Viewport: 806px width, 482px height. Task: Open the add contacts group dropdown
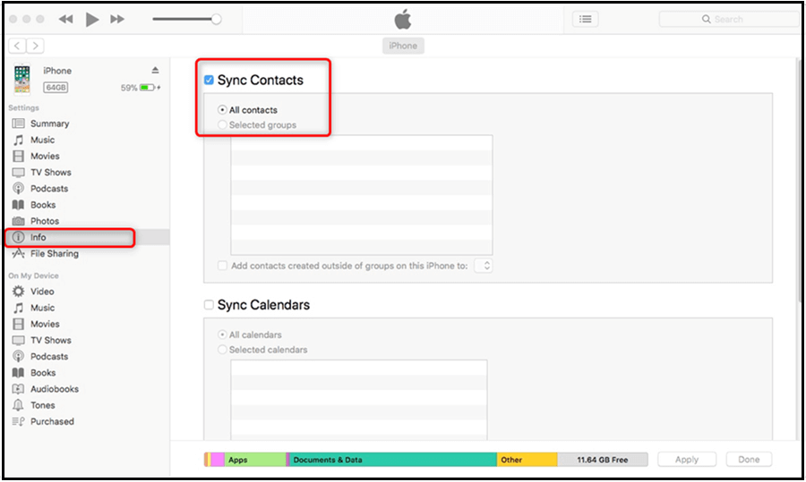[x=484, y=266]
